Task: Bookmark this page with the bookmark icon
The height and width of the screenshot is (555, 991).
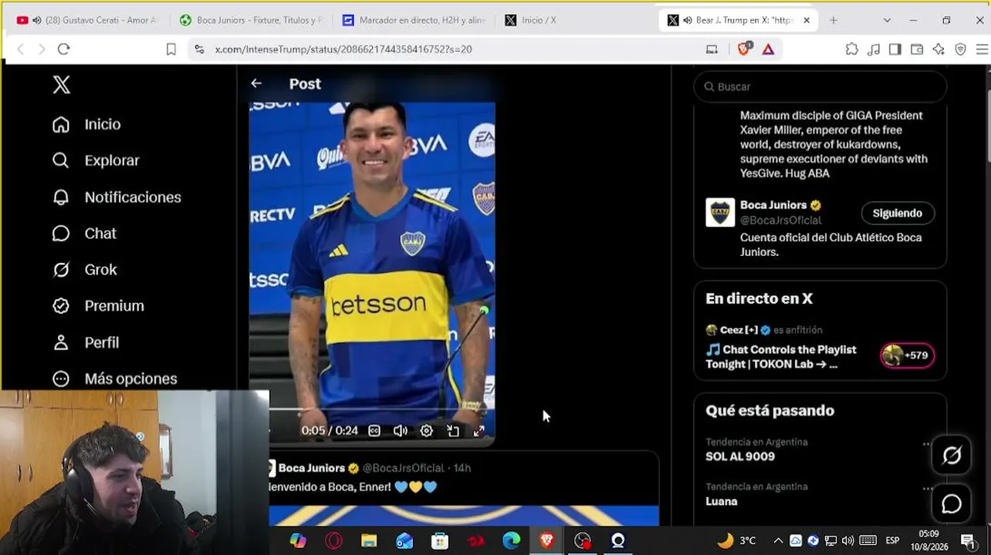Action: coord(171,49)
